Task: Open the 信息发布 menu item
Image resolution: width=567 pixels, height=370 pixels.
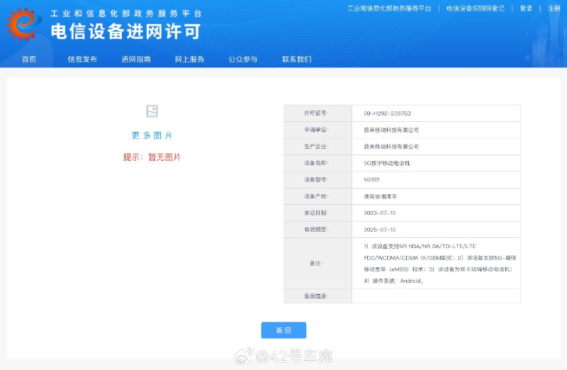Action: [82, 60]
